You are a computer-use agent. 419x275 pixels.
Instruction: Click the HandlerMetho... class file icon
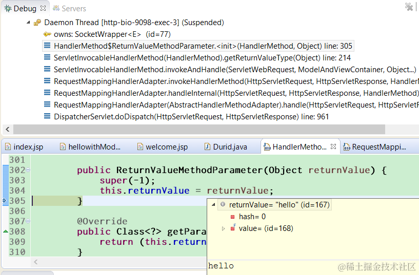[267, 146]
